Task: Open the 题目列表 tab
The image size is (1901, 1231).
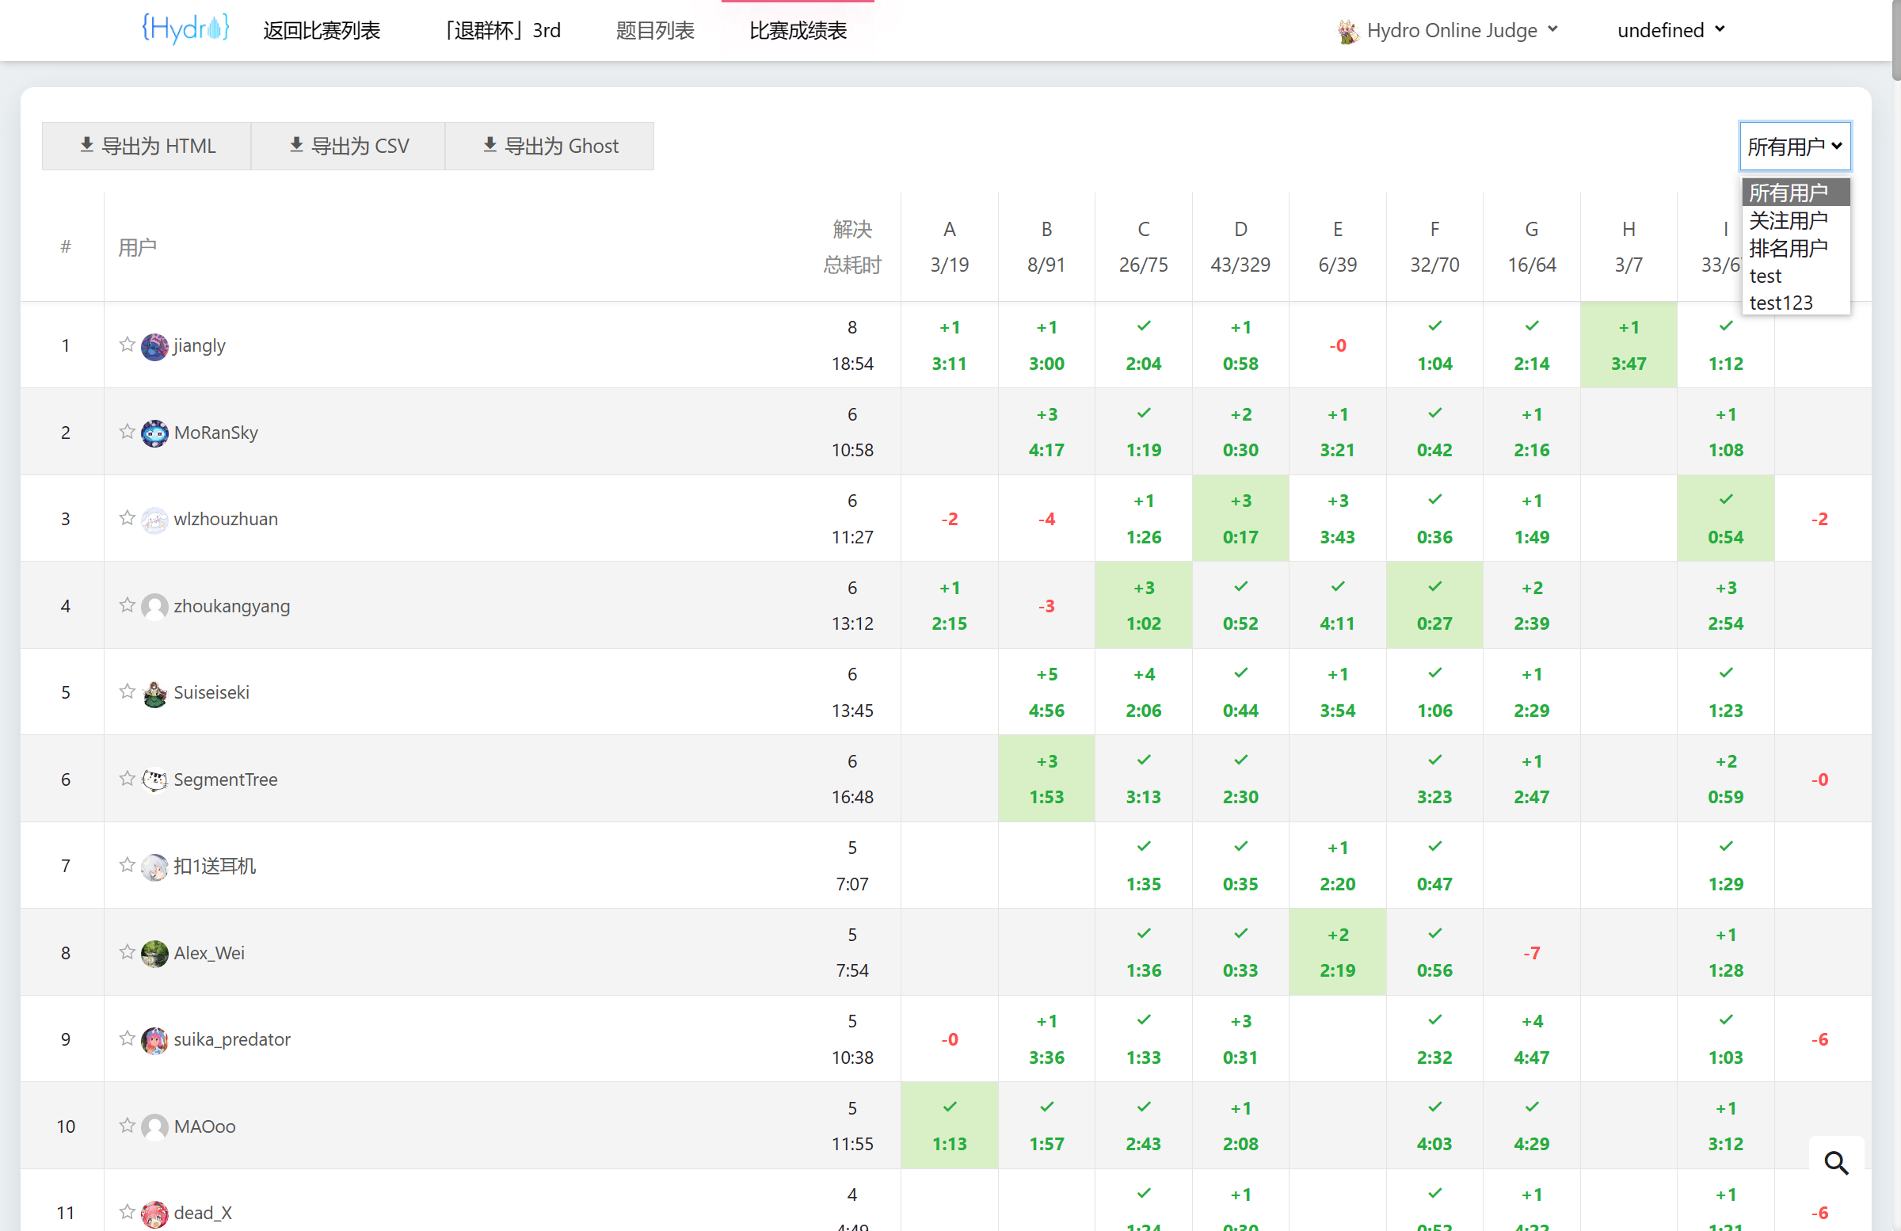Action: 655,30
